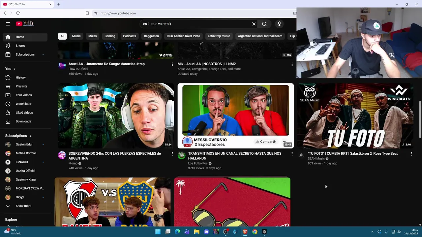This screenshot has height=237, width=422.
Task: Open Downloads in sidebar
Action: pos(25,121)
